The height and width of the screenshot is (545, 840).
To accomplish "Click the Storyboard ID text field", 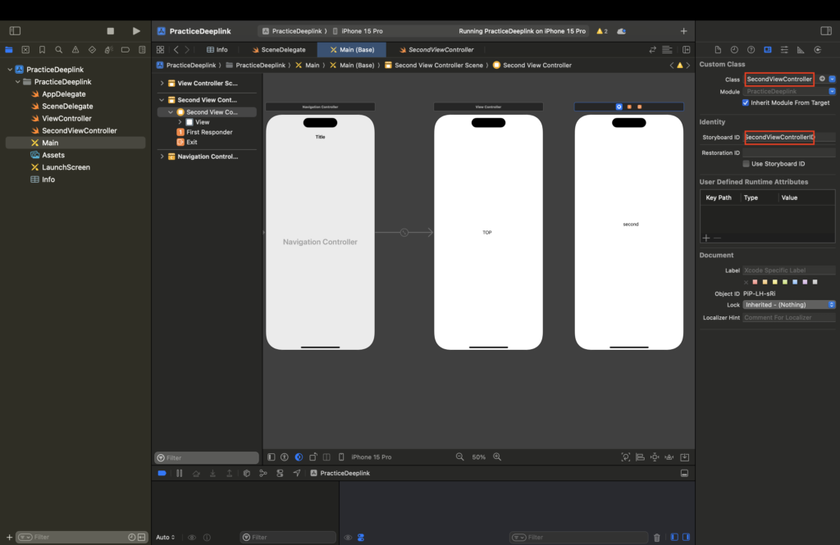I will (779, 138).
